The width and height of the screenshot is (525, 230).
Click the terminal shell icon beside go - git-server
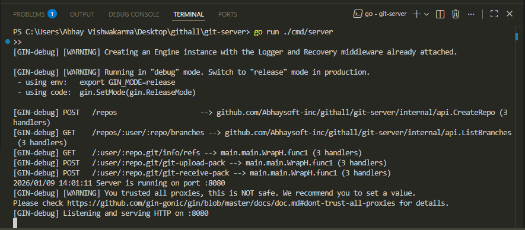358,14
